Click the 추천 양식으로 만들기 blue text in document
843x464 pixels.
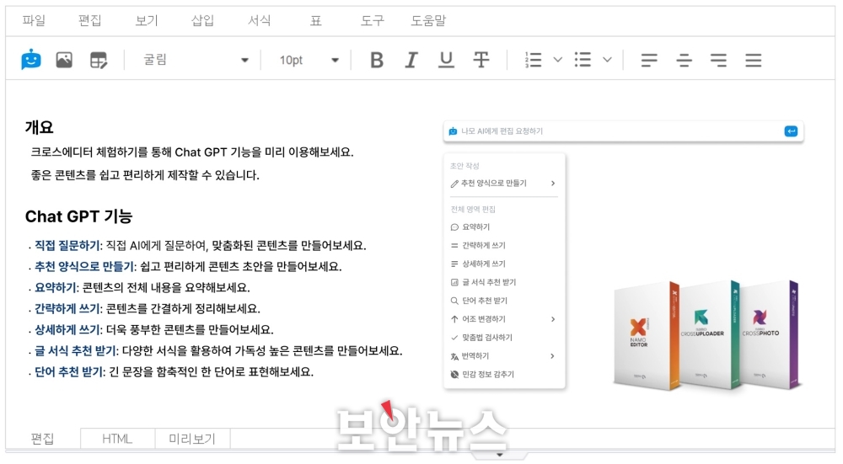coord(84,266)
